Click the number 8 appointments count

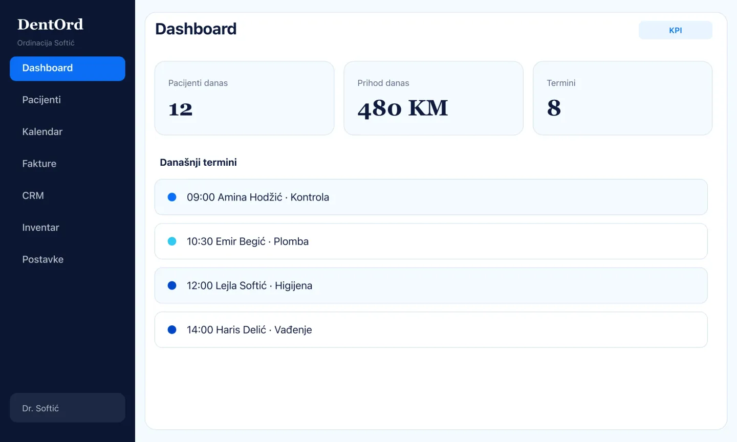pos(554,108)
